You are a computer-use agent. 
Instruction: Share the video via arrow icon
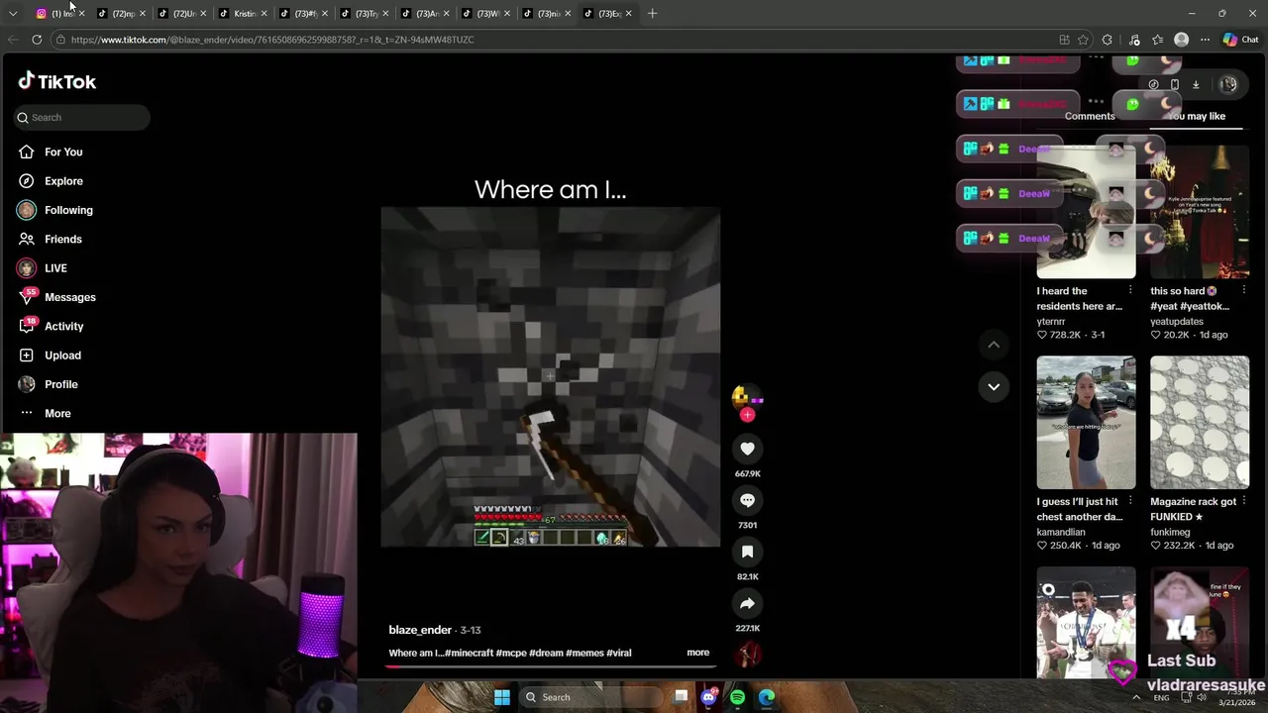[x=747, y=603]
